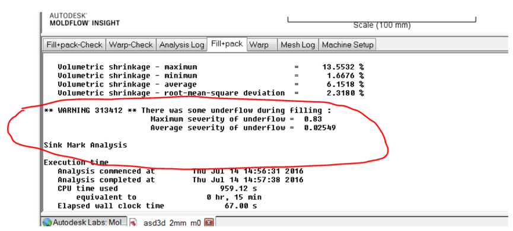Viewport: 513px width, 231px height.
Task: Click the CPU time used value 959.12 s
Action: (x=239, y=188)
